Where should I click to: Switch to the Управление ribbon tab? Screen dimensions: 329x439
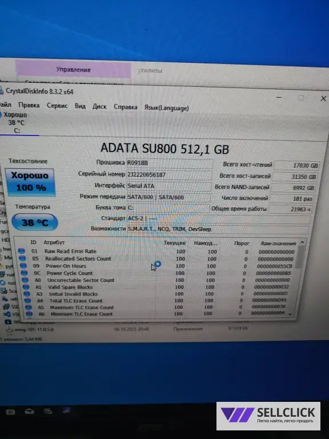[x=73, y=70]
